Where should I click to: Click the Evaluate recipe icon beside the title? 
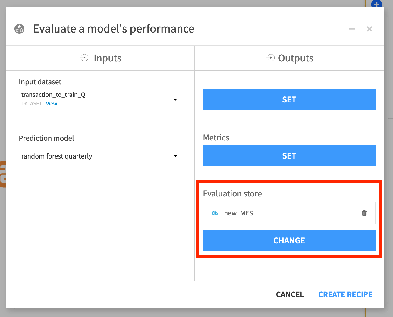[x=19, y=29]
